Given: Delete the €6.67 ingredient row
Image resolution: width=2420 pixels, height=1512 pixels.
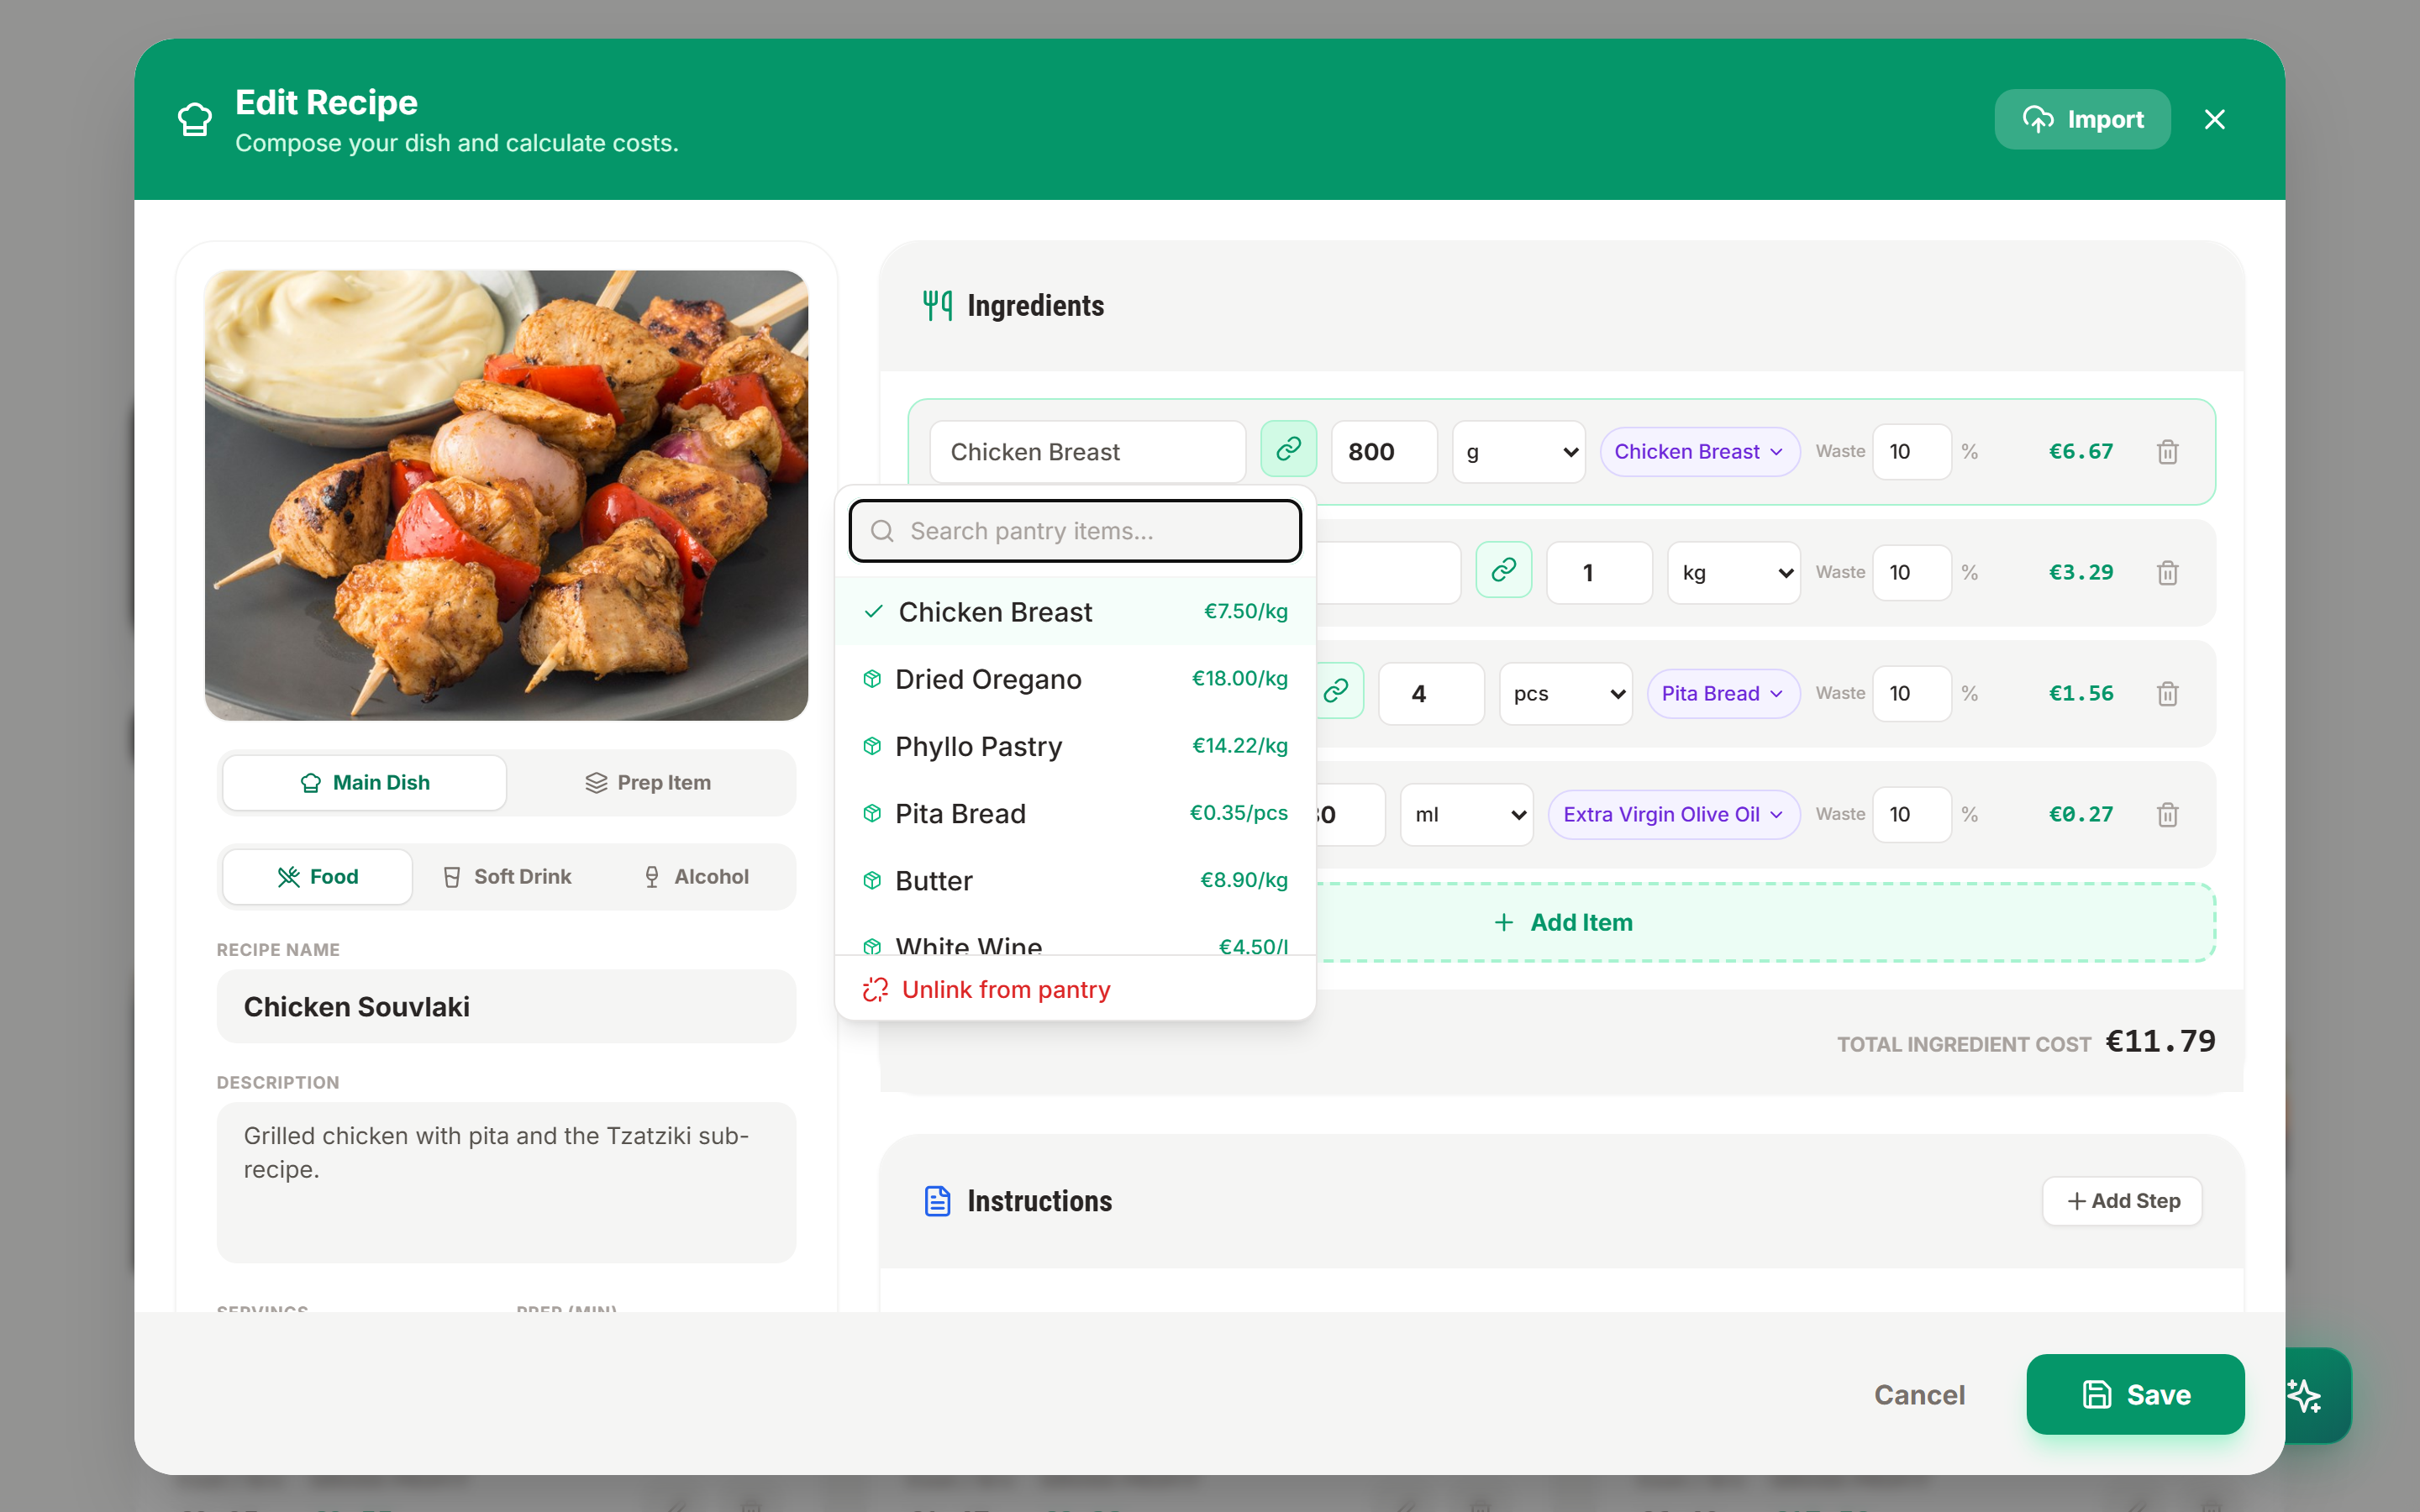Looking at the screenshot, I should point(2167,452).
